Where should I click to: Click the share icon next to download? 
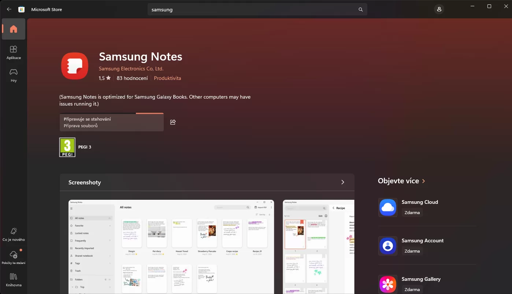(173, 122)
